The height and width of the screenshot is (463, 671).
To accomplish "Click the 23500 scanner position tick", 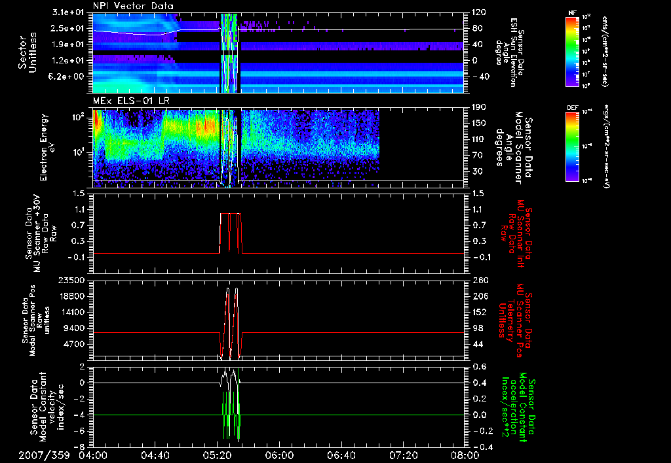I will click(71, 280).
